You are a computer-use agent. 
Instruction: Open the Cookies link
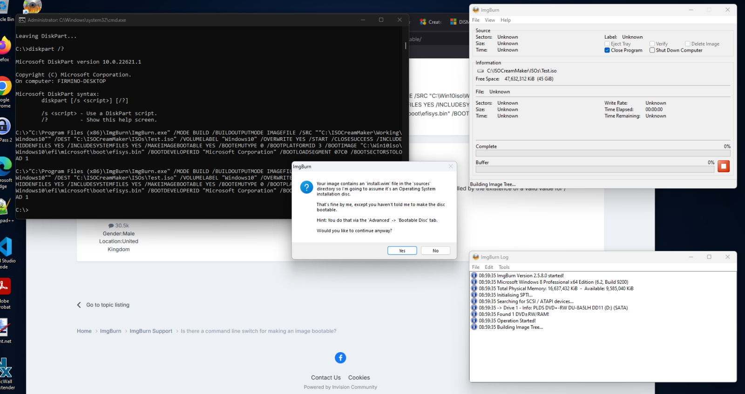(x=359, y=378)
